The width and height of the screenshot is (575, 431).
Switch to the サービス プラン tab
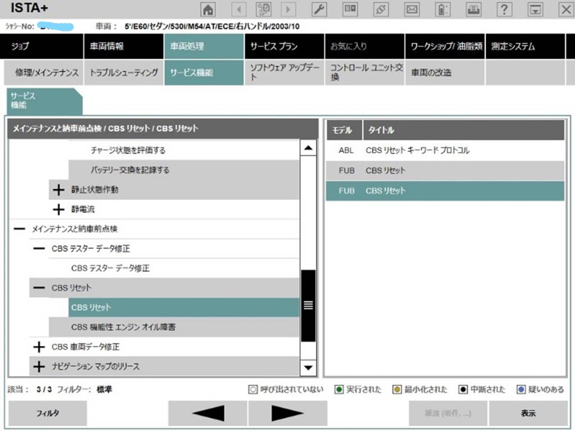(x=285, y=46)
